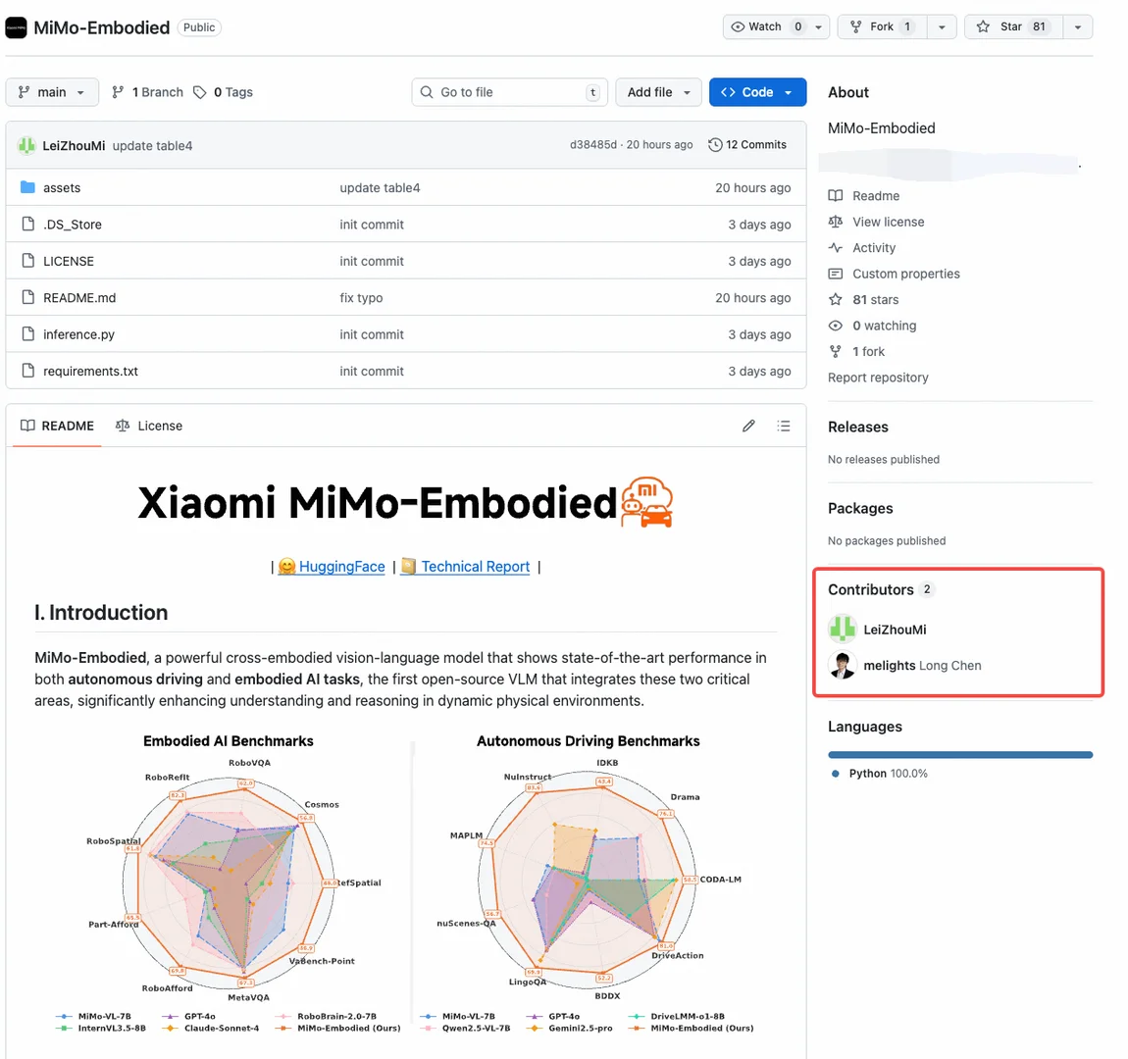
Task: Click Report repository link
Action: [878, 378]
